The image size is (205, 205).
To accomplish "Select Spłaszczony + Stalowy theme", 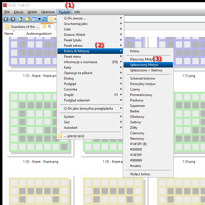I will tap(148, 70).
